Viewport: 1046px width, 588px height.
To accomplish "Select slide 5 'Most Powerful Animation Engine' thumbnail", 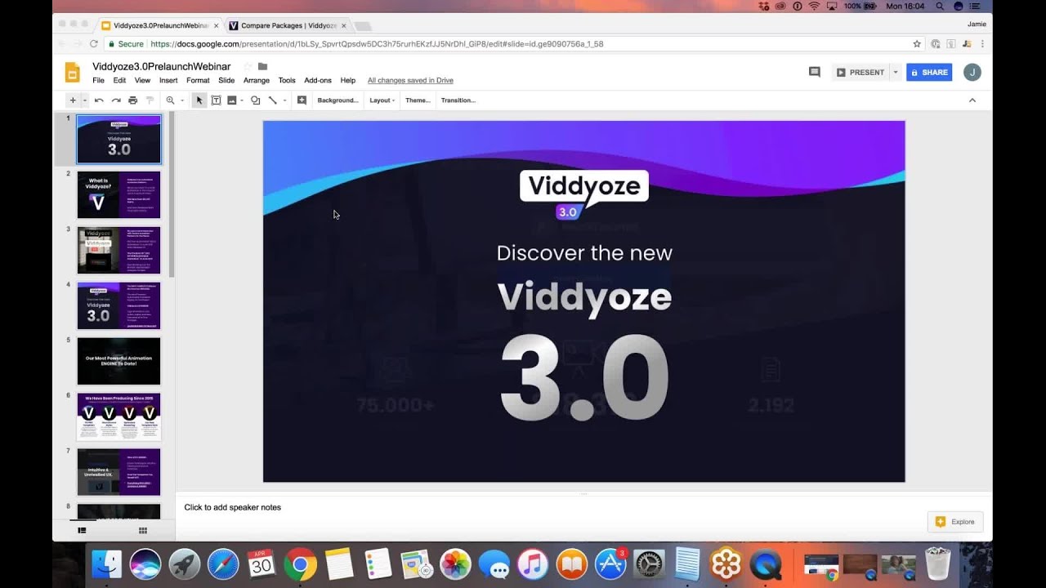I will (119, 361).
